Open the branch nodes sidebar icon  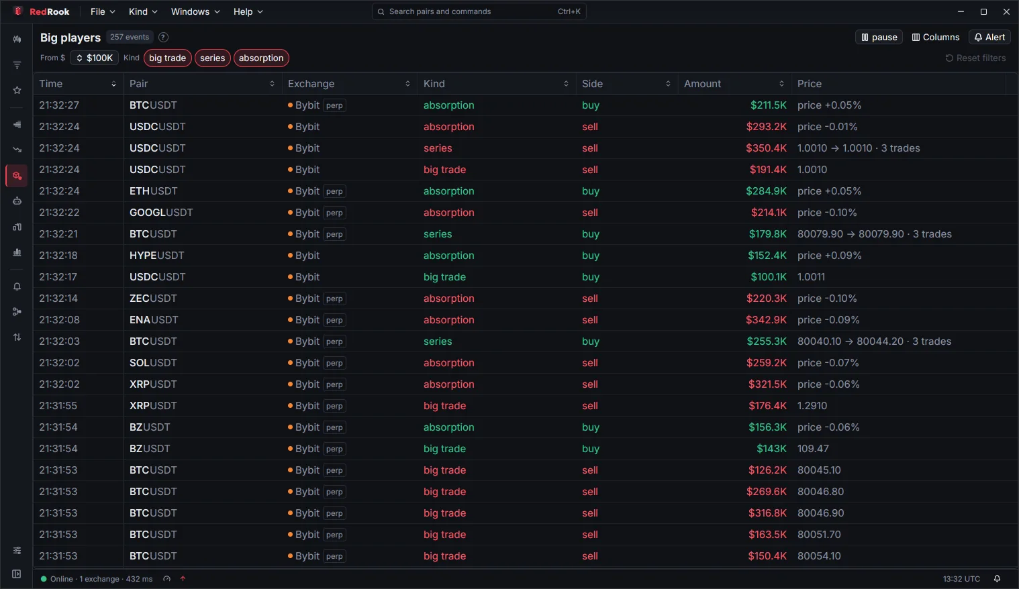point(17,312)
